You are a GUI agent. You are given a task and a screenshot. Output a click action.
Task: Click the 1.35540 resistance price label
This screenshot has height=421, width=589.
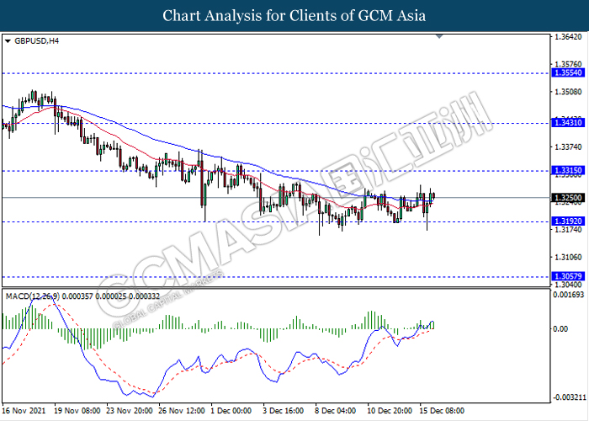click(568, 73)
